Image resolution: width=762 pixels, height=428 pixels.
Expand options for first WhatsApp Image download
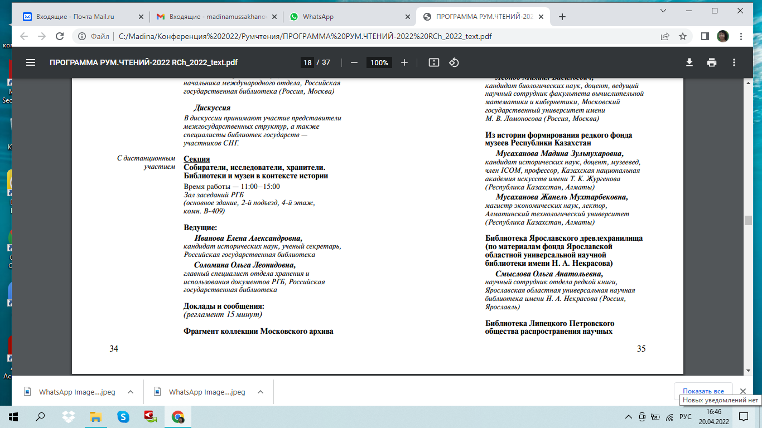click(x=131, y=392)
